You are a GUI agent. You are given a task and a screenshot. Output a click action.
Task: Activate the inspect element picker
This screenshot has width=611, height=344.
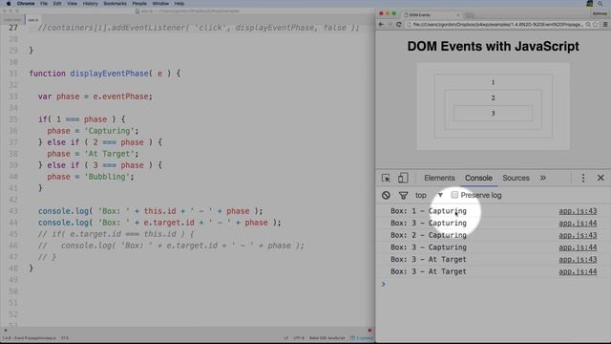(x=386, y=178)
